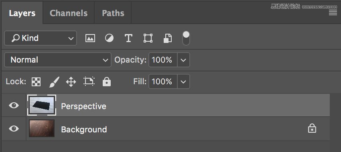This screenshot has height=152, width=341.
Task: Switch to the Channels tab
Action: coord(69,13)
